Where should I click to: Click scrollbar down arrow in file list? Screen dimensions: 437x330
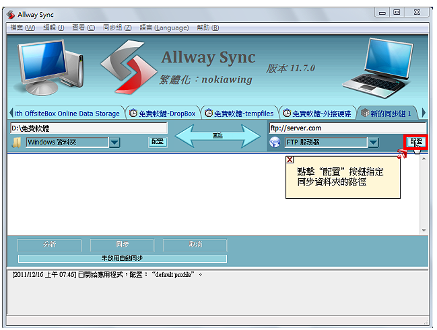pos(424,231)
